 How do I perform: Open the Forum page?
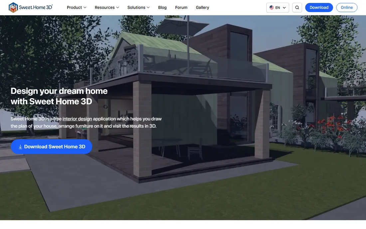tap(181, 7)
